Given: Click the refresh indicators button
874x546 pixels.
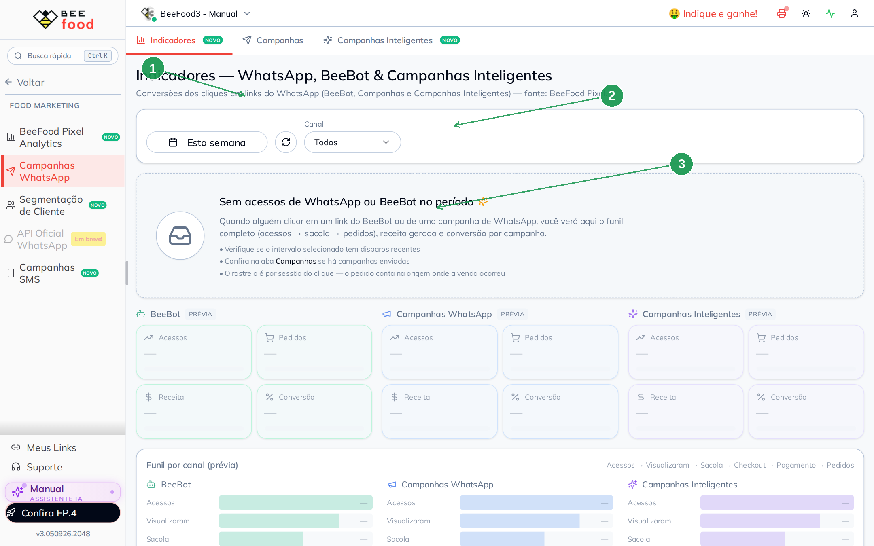Looking at the screenshot, I should pos(286,142).
